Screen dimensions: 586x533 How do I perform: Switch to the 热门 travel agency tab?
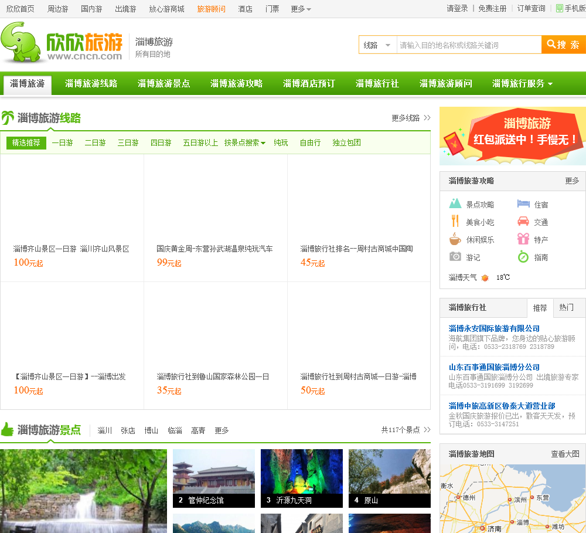(x=566, y=307)
